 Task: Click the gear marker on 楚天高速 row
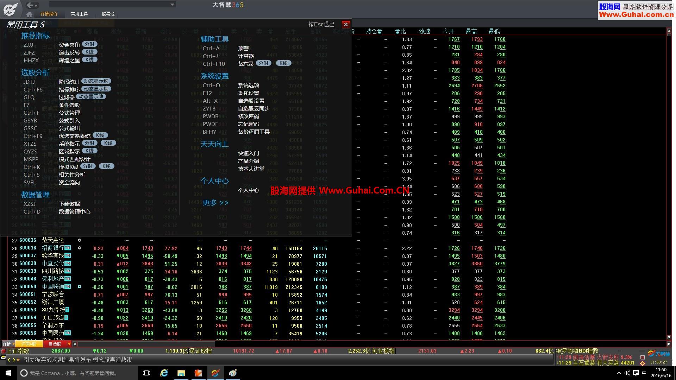pyautogui.click(x=79, y=240)
